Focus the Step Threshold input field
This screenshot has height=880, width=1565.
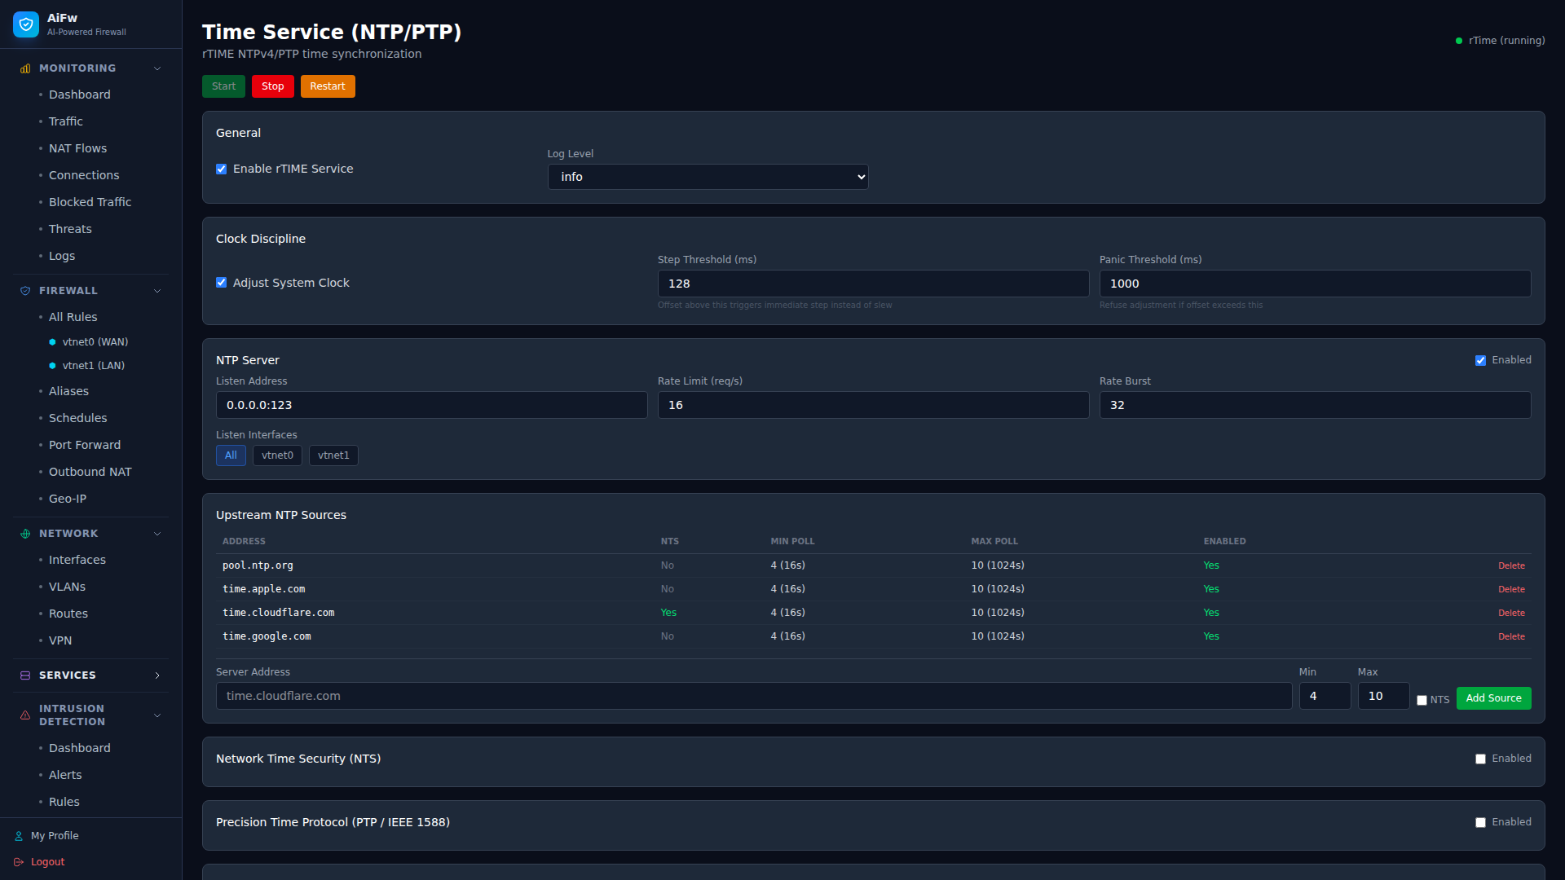click(x=873, y=284)
